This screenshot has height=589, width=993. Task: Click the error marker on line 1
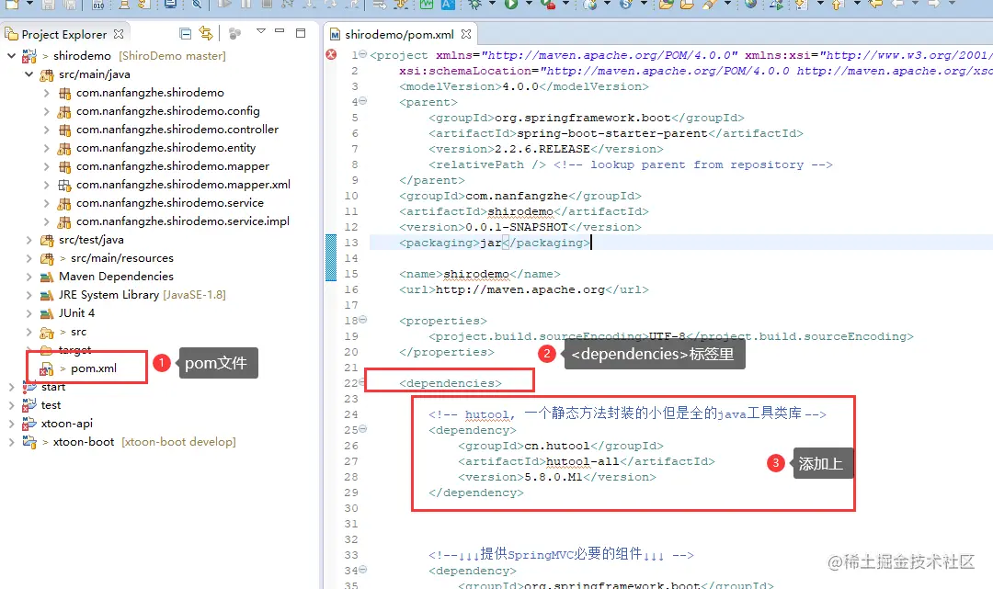(331, 55)
